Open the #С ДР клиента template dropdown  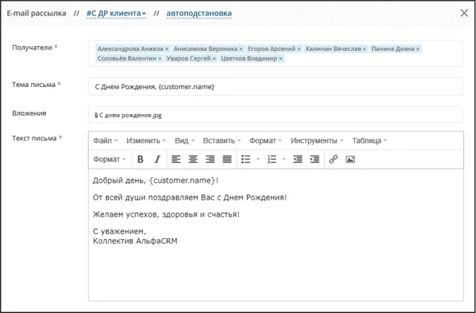tap(116, 14)
